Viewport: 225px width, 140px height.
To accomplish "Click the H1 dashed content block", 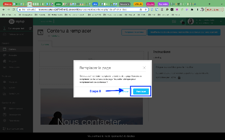I will point(91,59).
